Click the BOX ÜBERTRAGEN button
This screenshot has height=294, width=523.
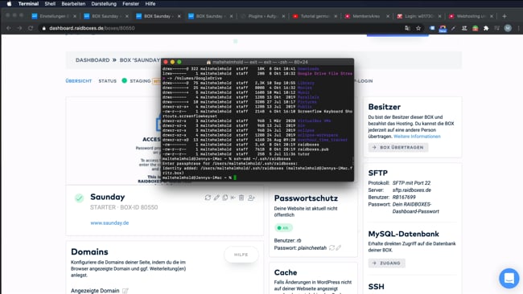coord(398,147)
